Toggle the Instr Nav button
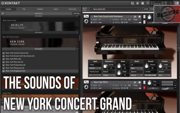This screenshot has height=113, width=180. click(x=77, y=13)
